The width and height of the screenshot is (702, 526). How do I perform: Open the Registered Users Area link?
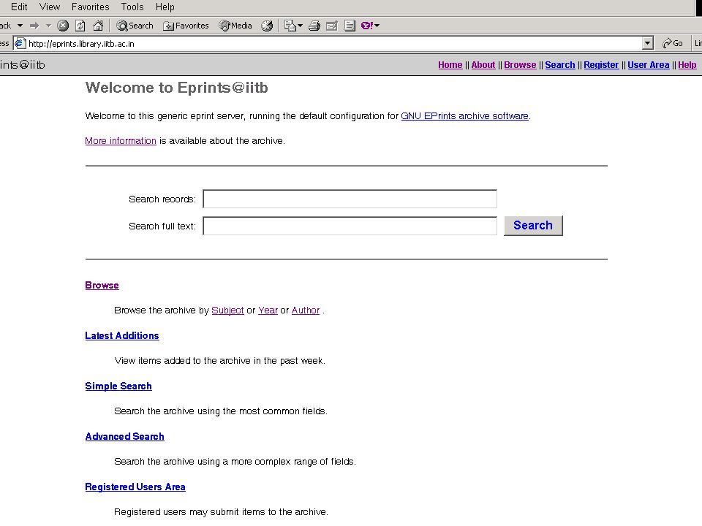coord(135,487)
